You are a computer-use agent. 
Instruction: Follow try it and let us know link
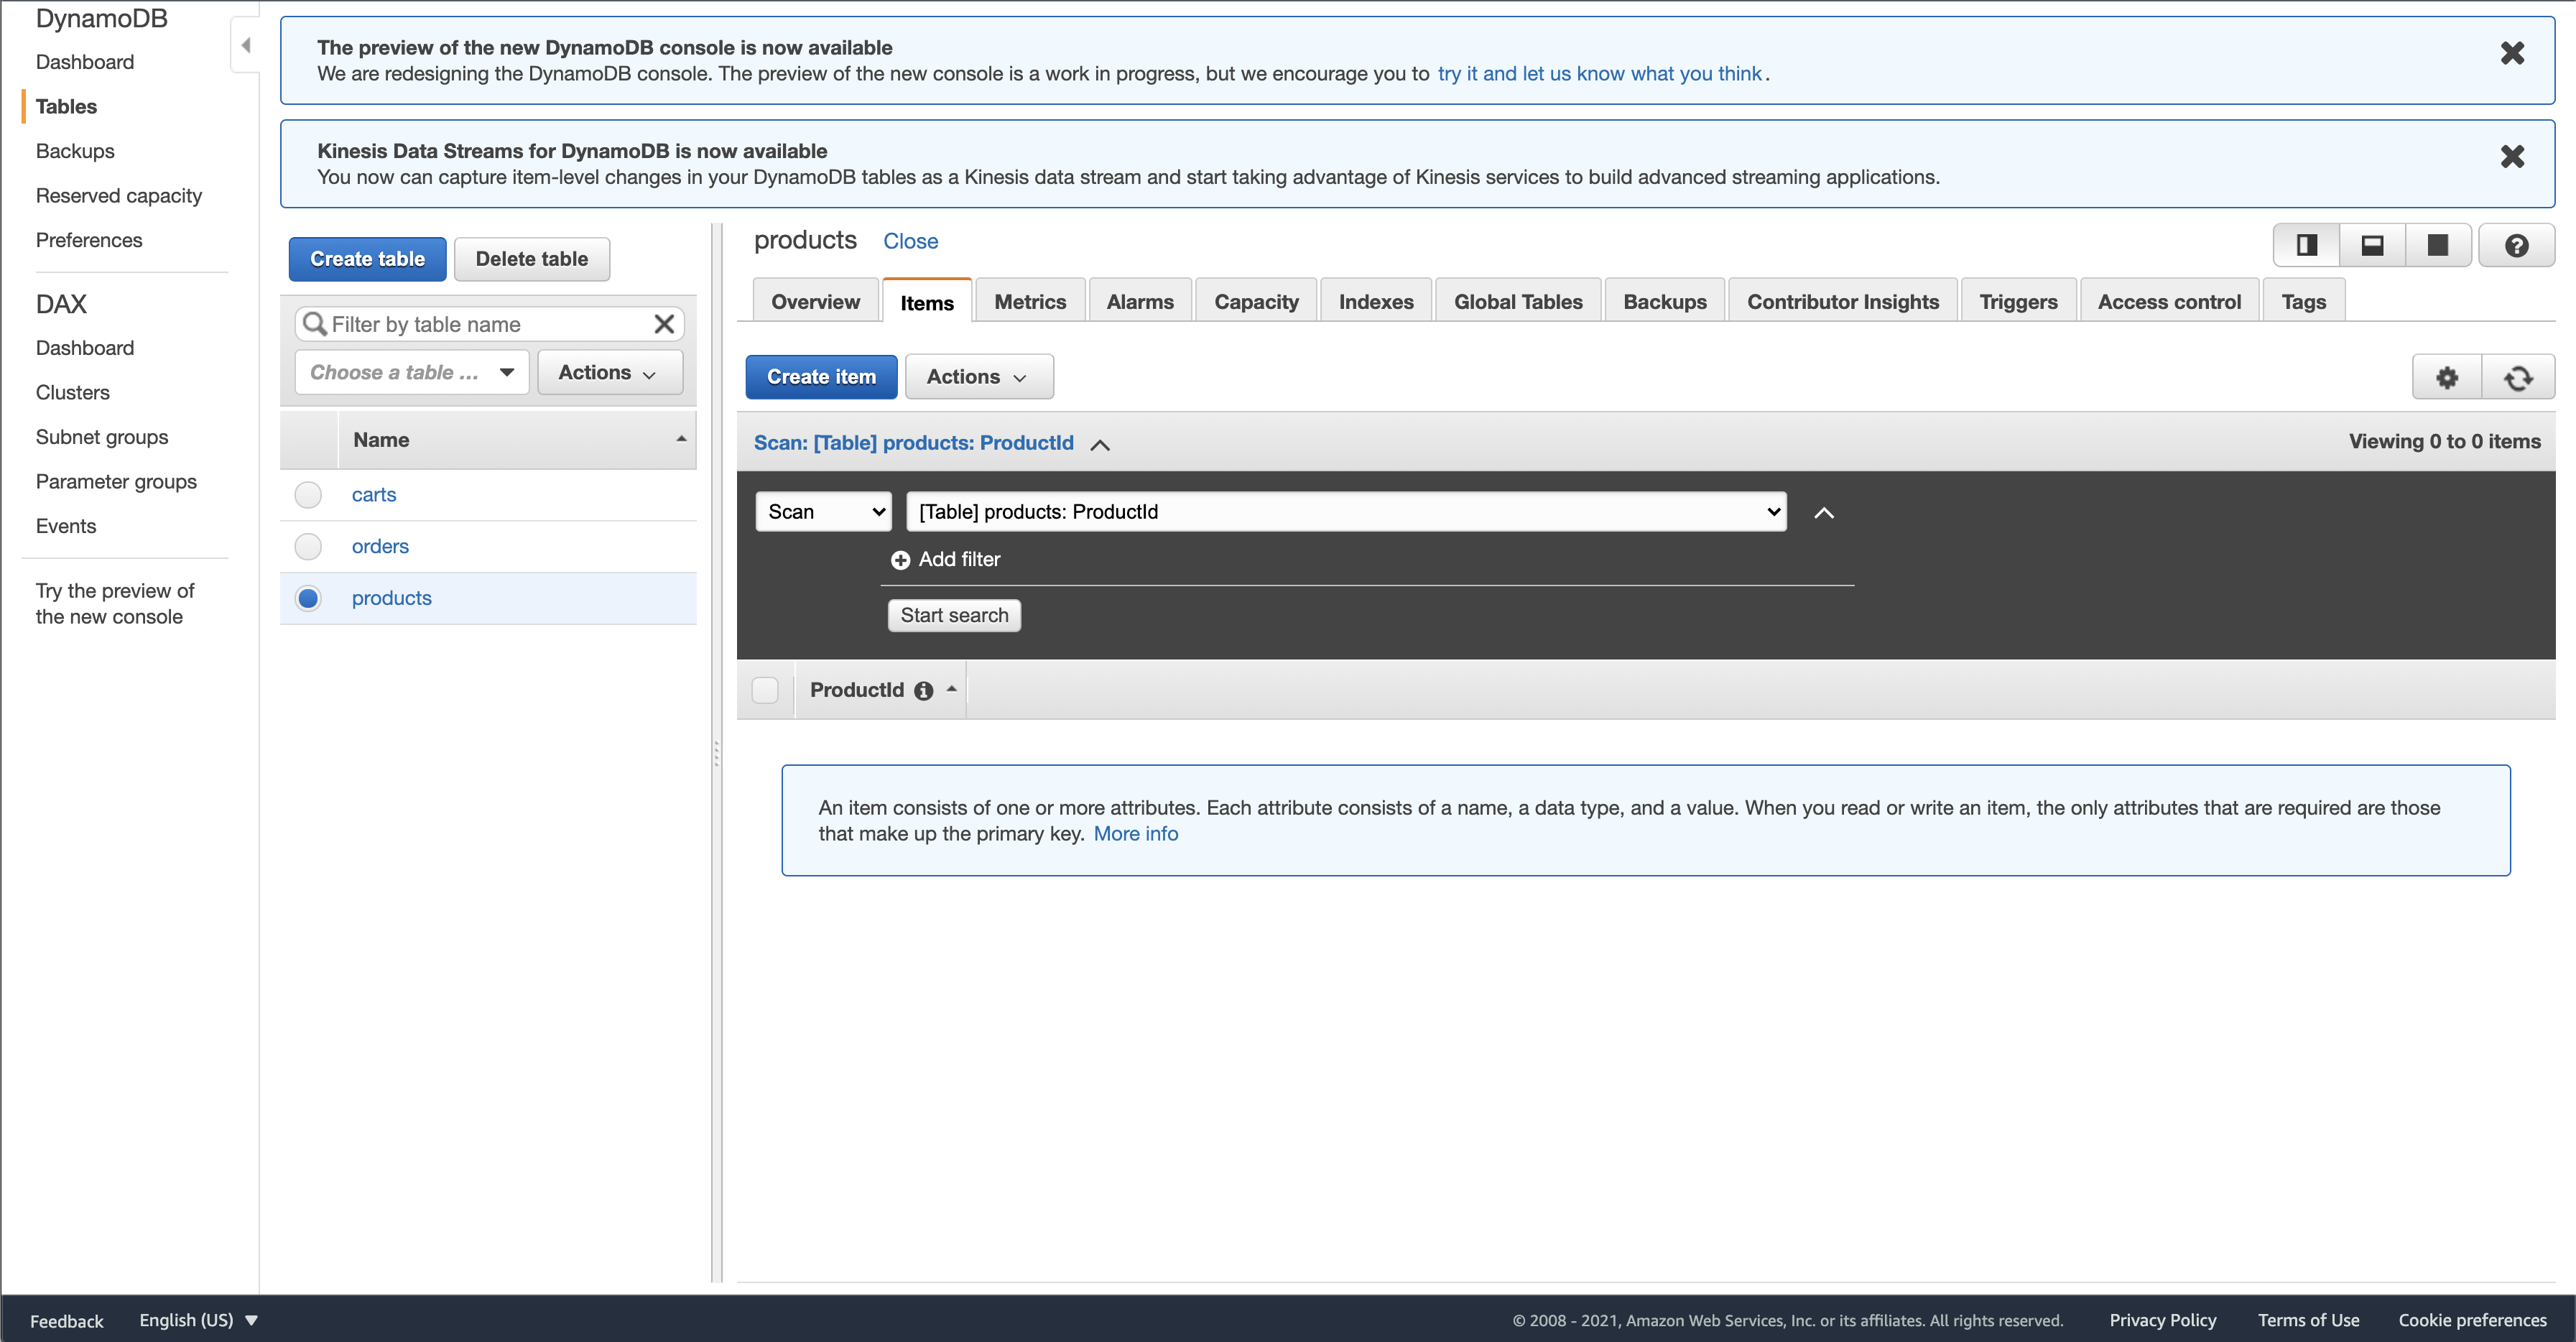(1599, 73)
